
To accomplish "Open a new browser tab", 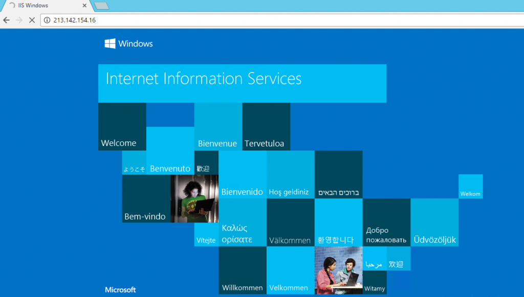I will [101, 5].
